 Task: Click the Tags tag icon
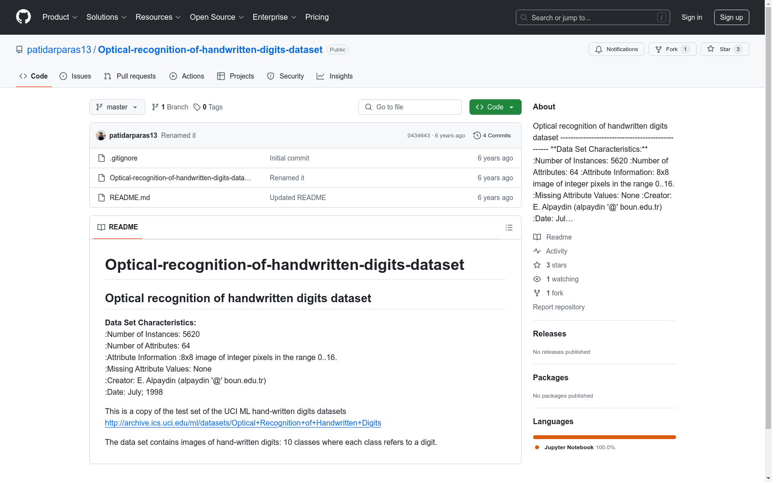197,107
